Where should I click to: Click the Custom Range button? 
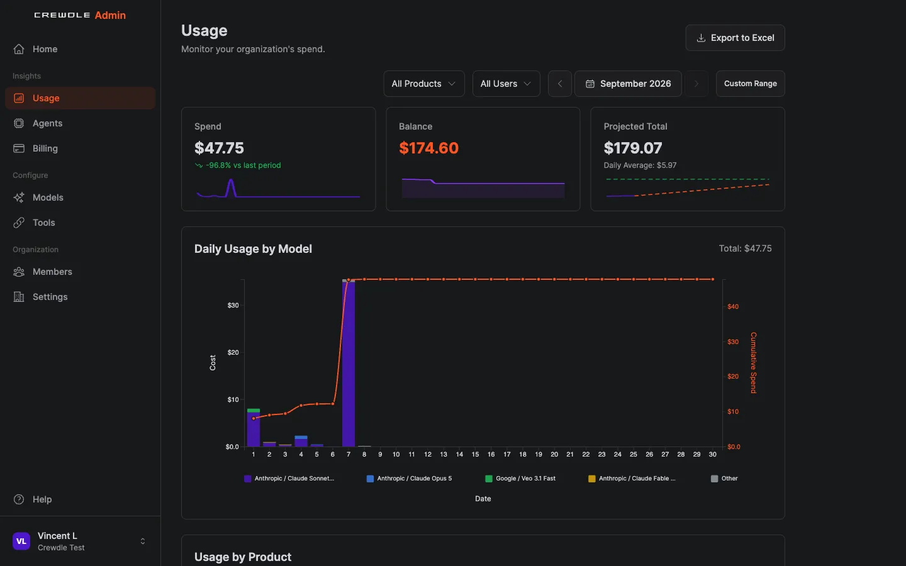[x=751, y=84]
